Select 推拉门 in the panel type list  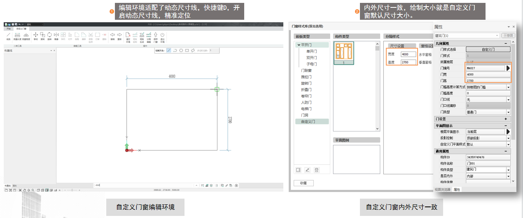[306, 77]
